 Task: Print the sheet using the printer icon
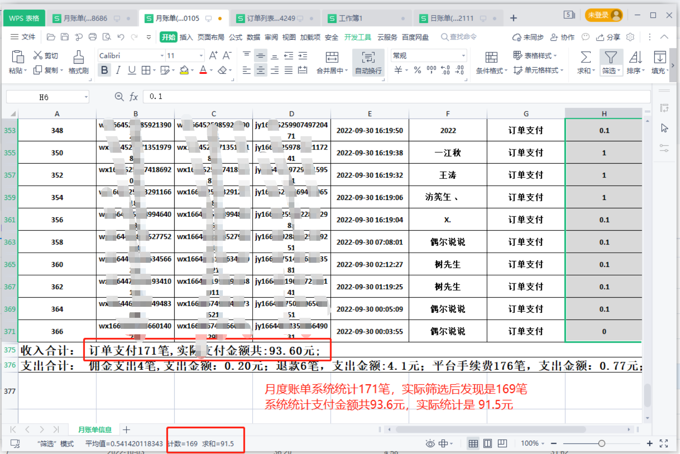pos(93,37)
